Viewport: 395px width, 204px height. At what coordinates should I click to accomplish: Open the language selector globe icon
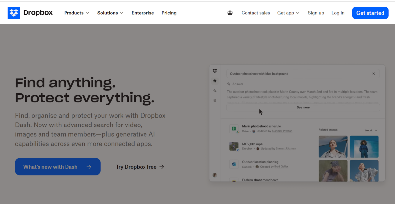230,13
